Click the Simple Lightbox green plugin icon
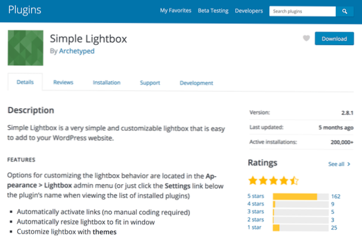The image size is (362, 236). point(26,48)
